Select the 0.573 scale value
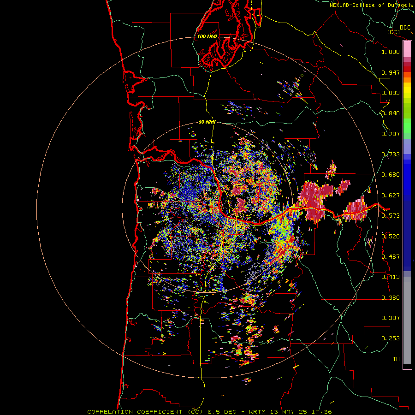 pos(391,216)
